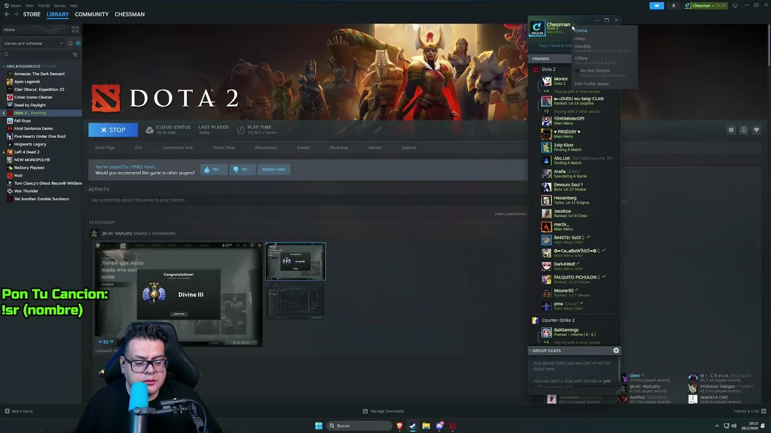Select Apex Legends in library

coord(27,82)
